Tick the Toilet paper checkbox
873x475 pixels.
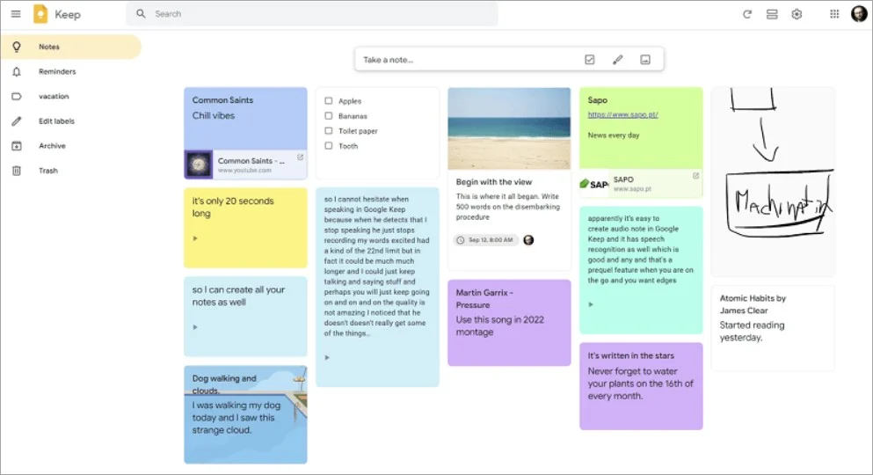[329, 131]
